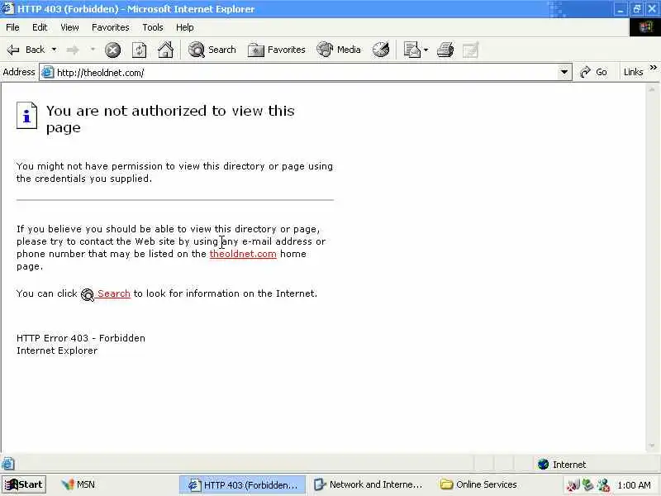Viewport: 661px width, 496px height.
Task: Click the Internet zone indicator in status bar
Action: 562,465
